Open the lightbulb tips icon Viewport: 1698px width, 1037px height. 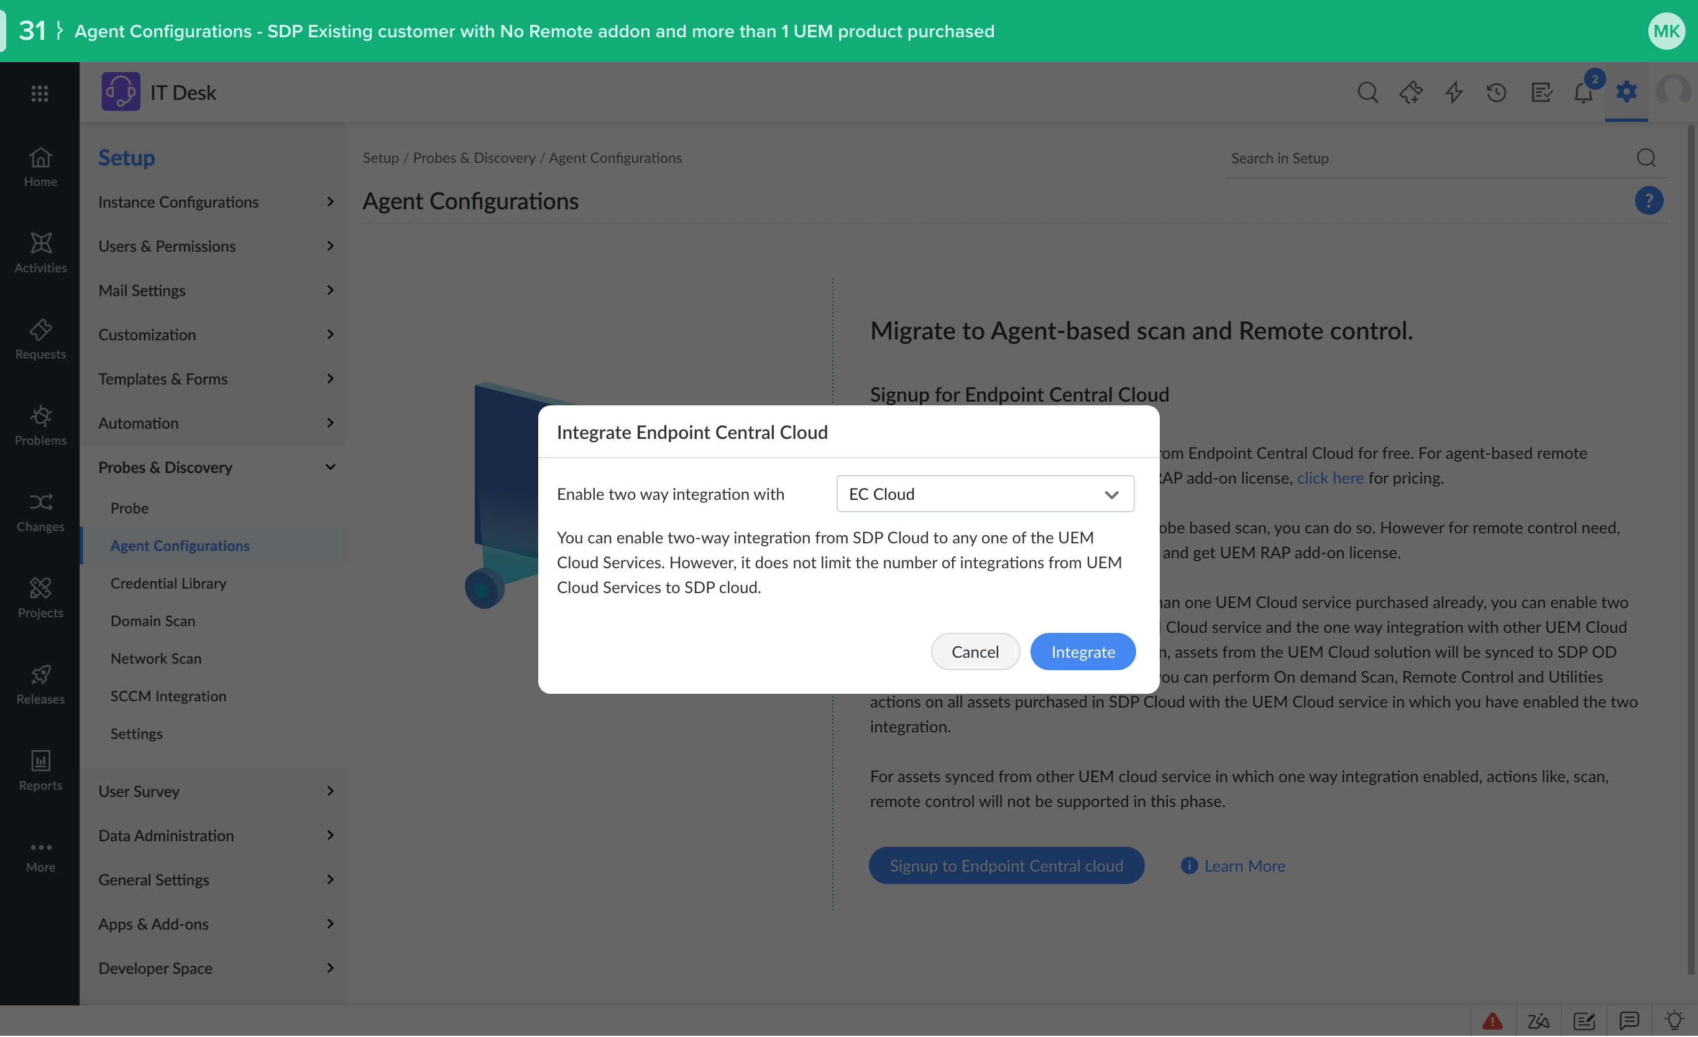(1674, 1020)
